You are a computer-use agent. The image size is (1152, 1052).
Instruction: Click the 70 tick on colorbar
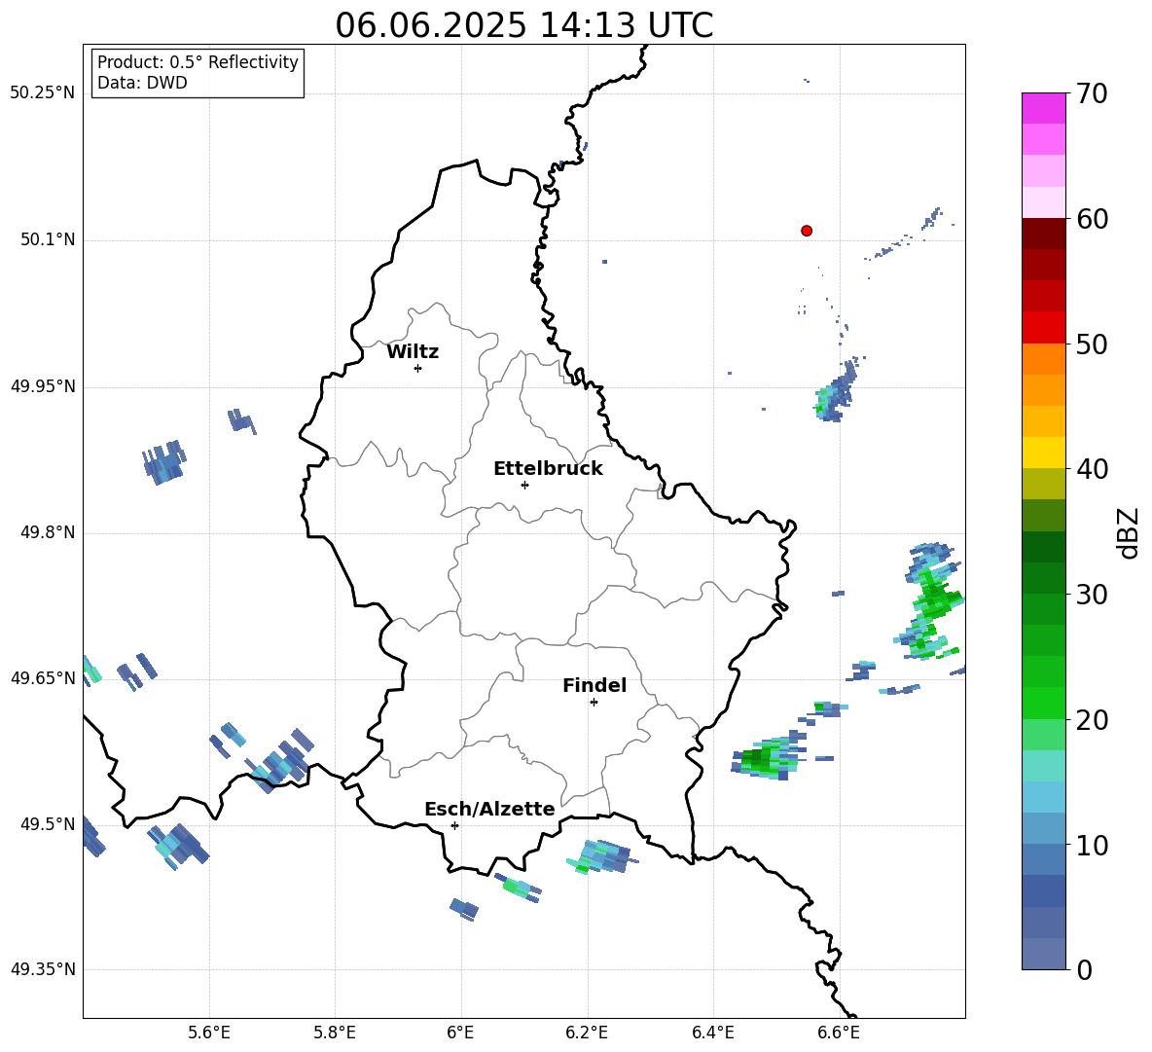pos(1092,93)
